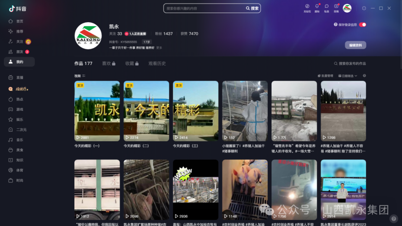Expand bio with 更多 link

tap(159, 48)
